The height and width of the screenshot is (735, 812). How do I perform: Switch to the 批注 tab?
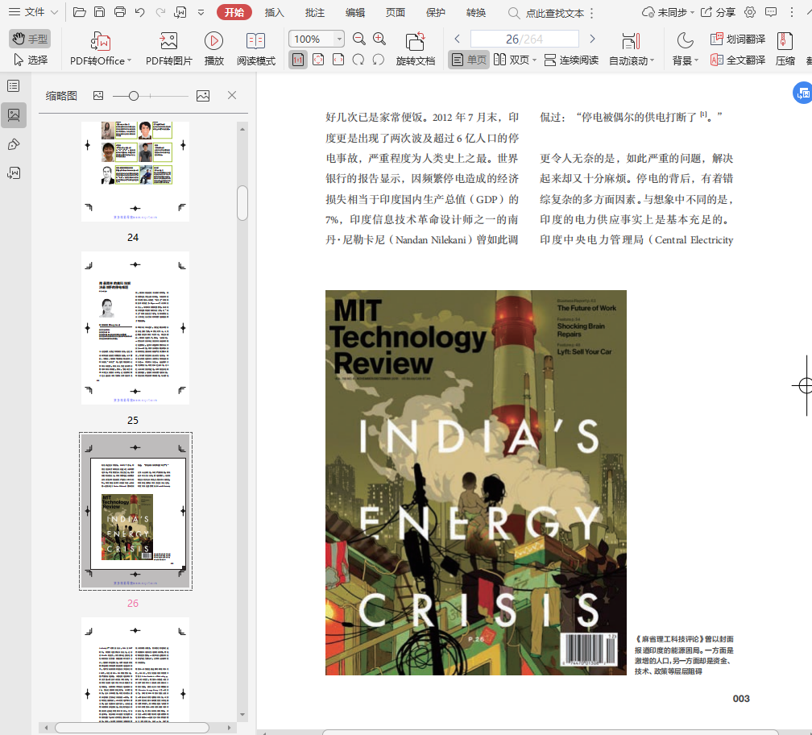tap(315, 12)
